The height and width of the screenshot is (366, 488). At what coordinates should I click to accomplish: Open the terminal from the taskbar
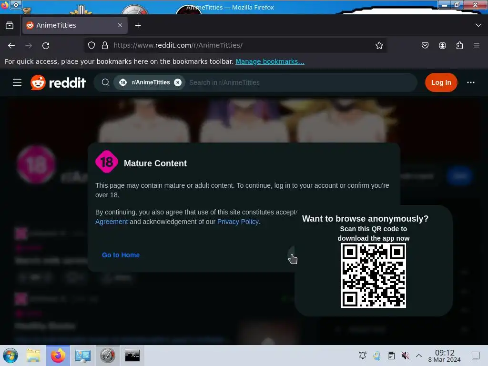click(x=132, y=356)
